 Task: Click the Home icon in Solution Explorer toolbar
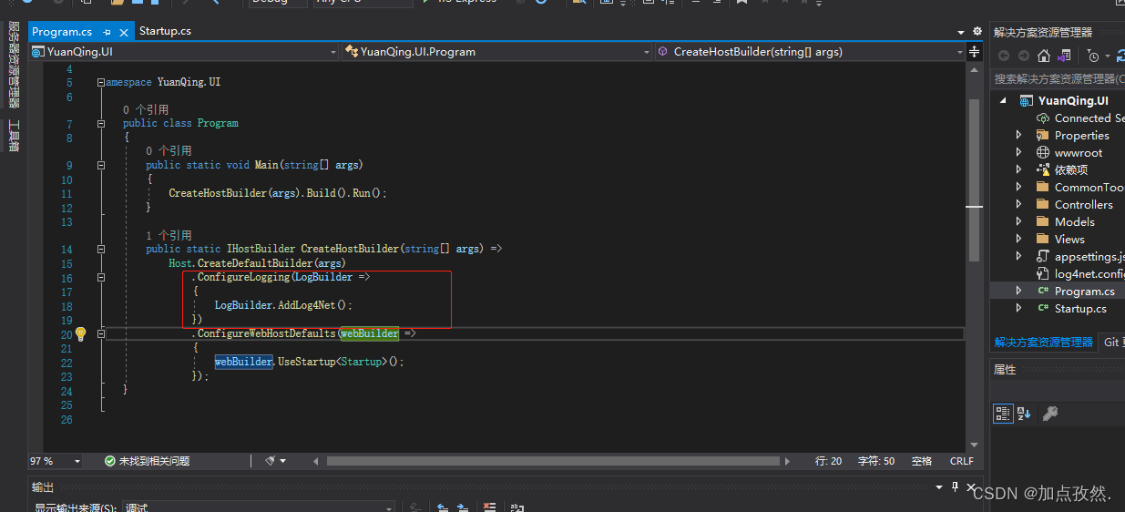click(1044, 56)
